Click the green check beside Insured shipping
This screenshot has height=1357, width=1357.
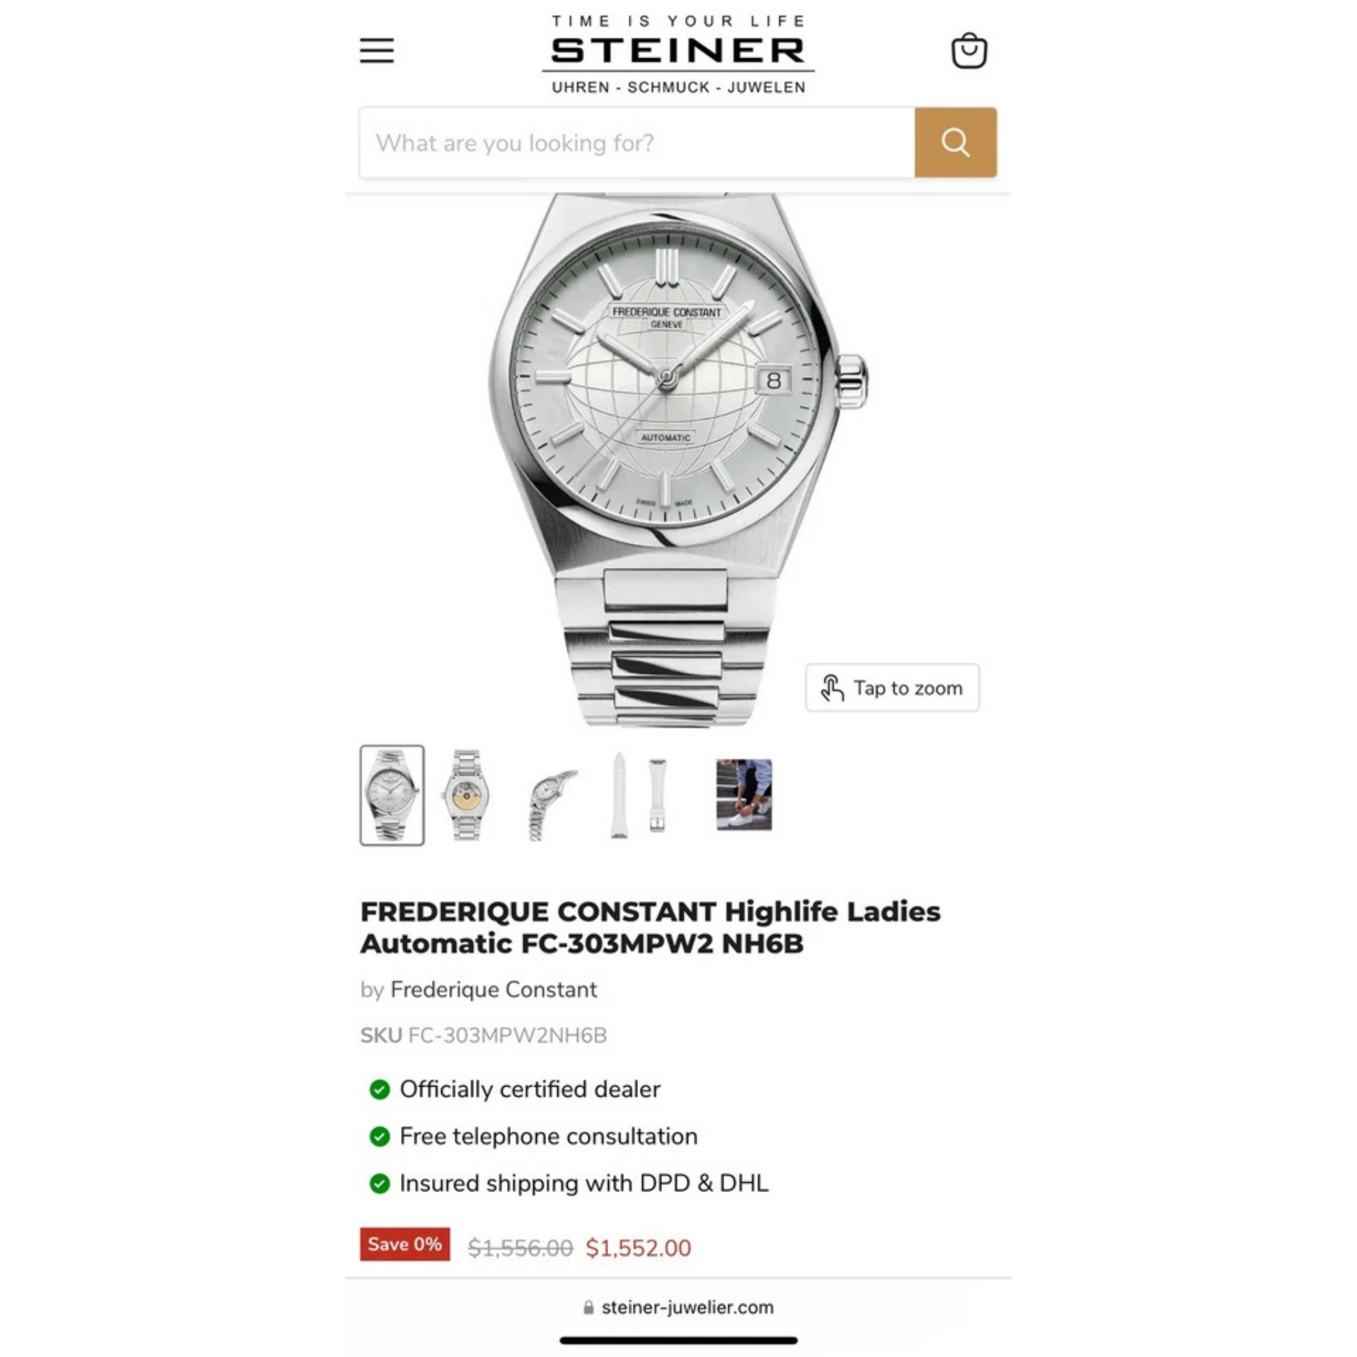point(380,1183)
